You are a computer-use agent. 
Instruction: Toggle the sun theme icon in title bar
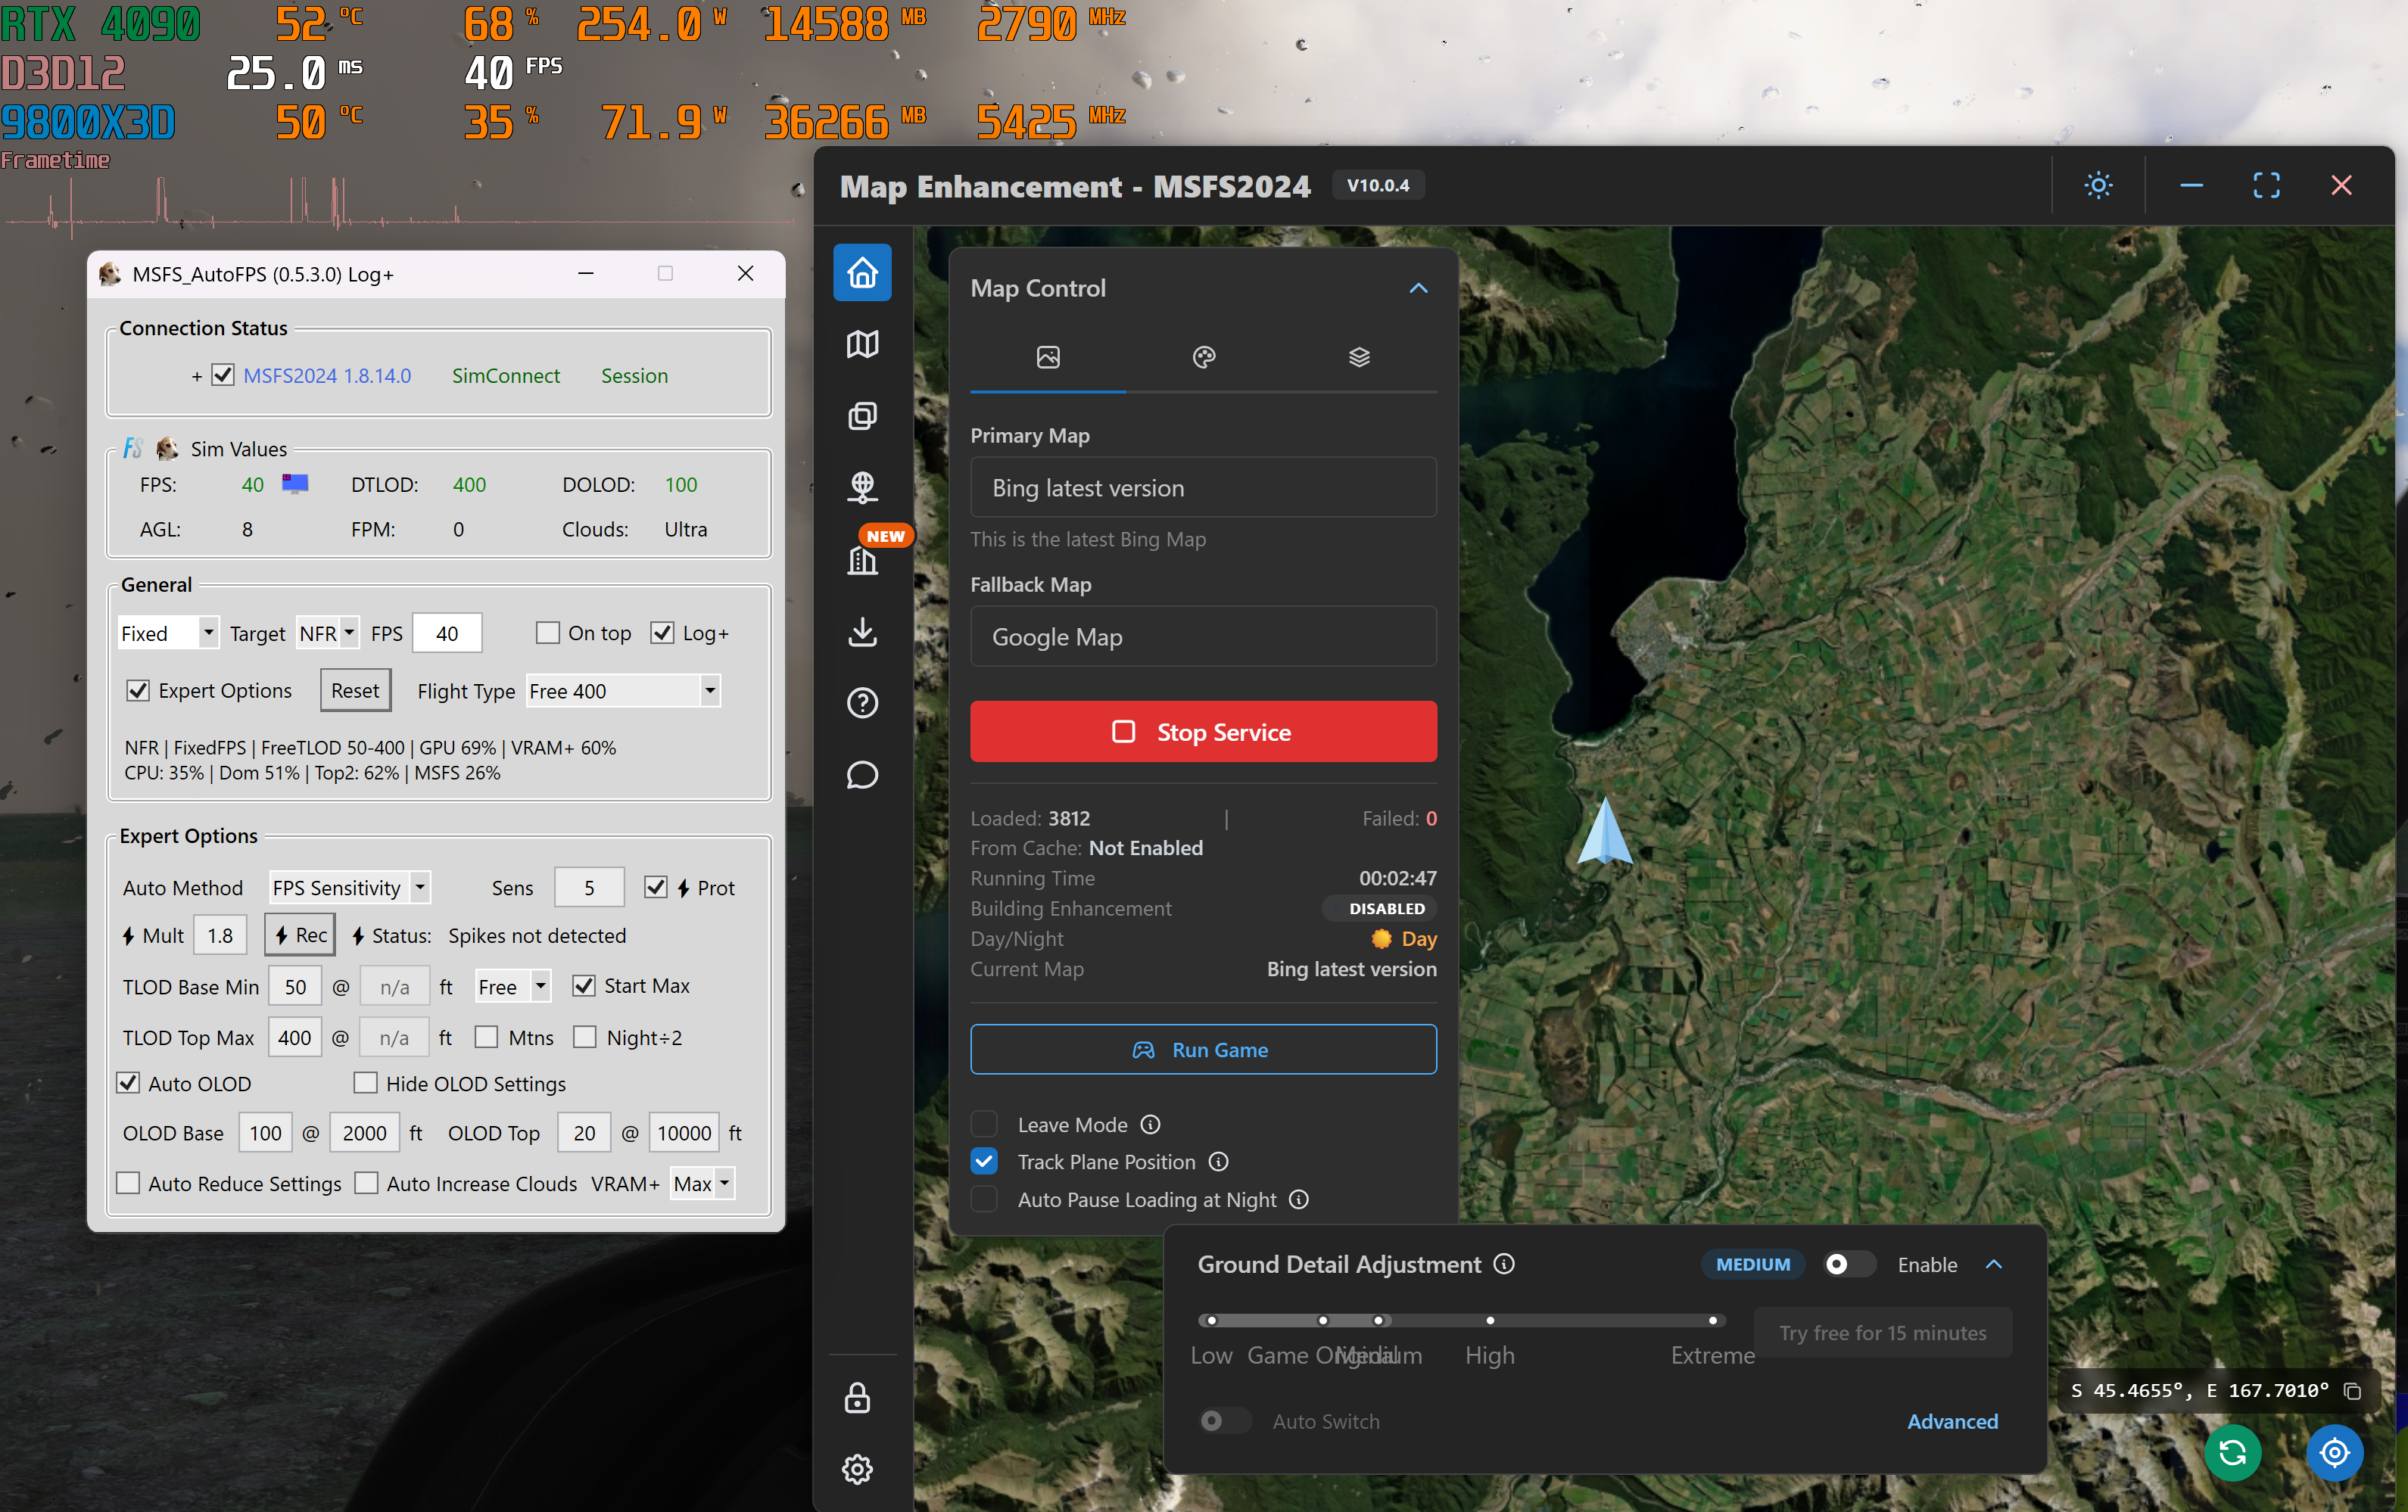tap(2098, 185)
